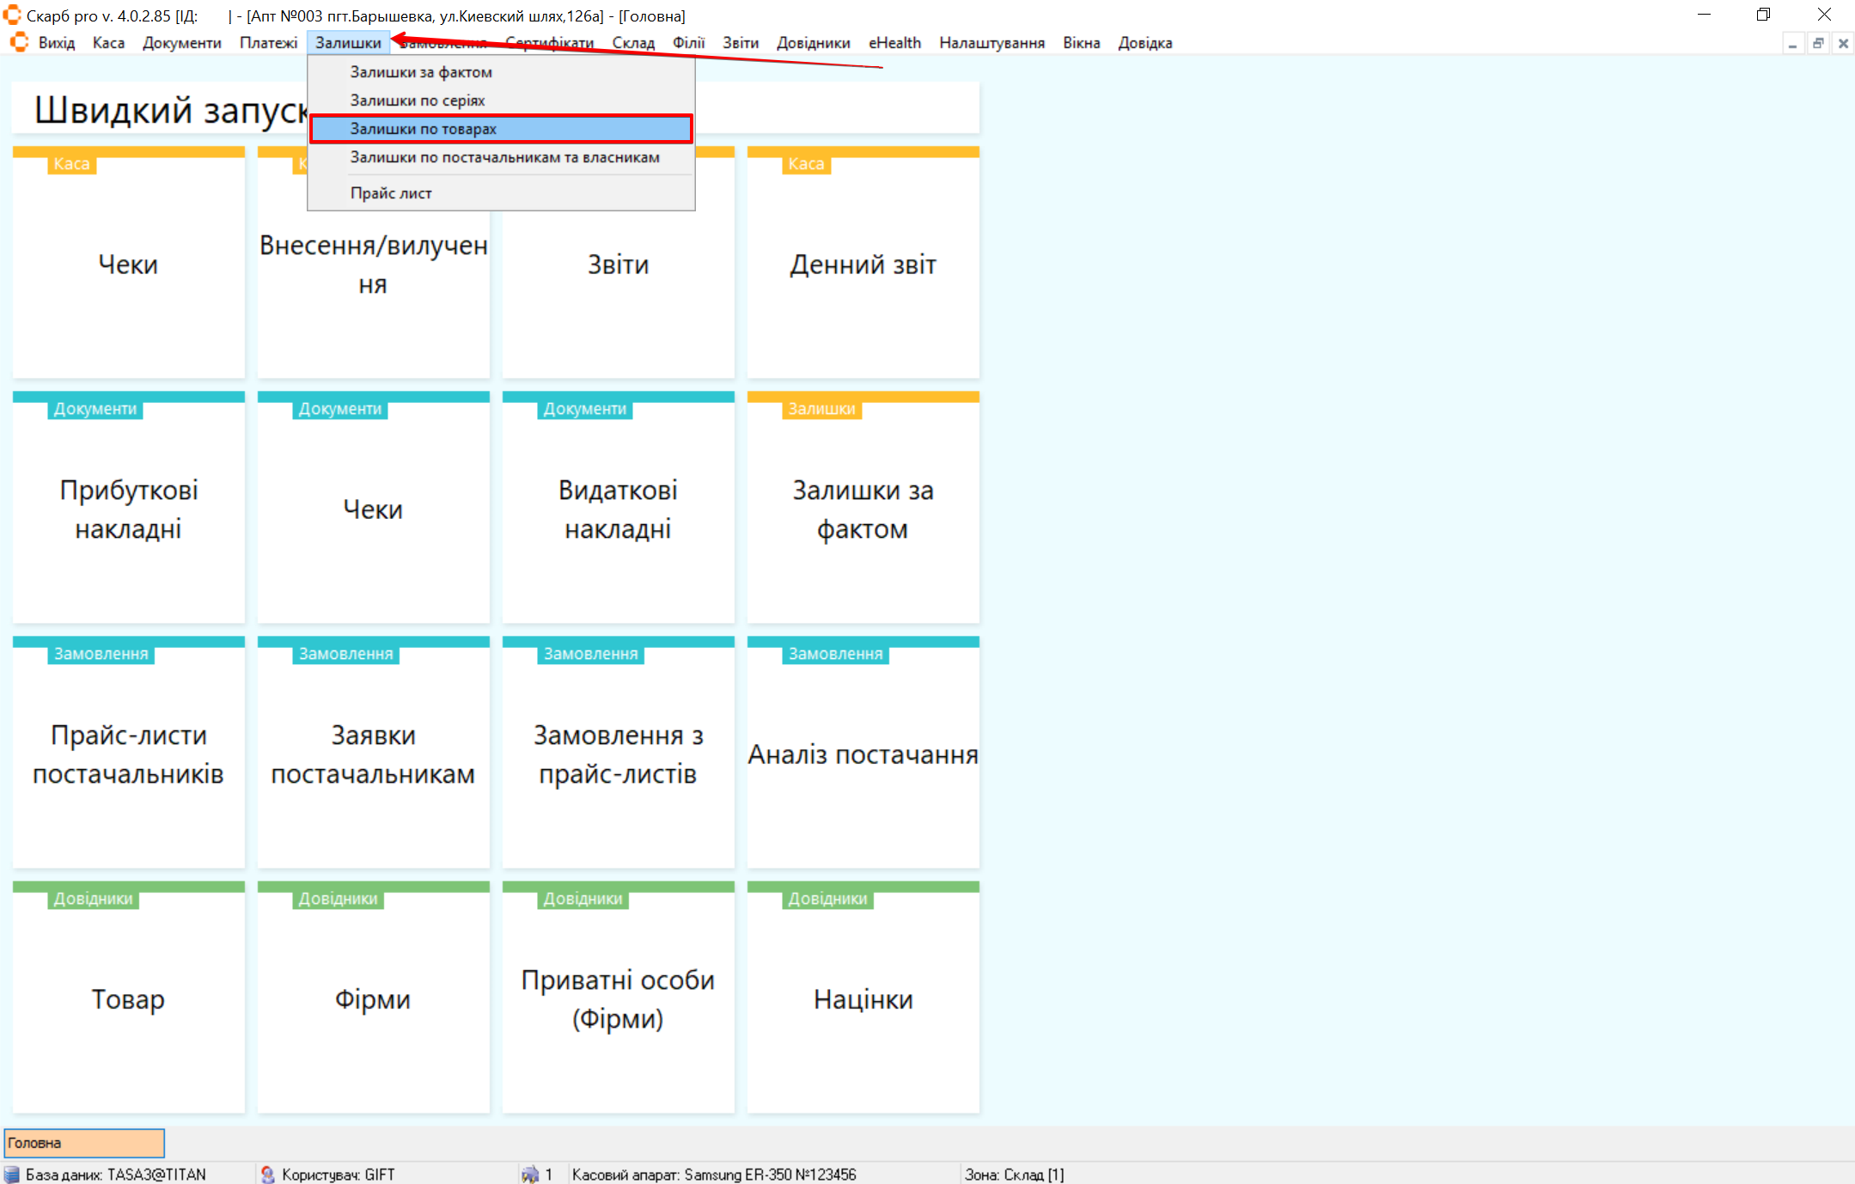Open the Денний звіт tile
Viewport: 1855px width, 1184px height.
coord(863,265)
